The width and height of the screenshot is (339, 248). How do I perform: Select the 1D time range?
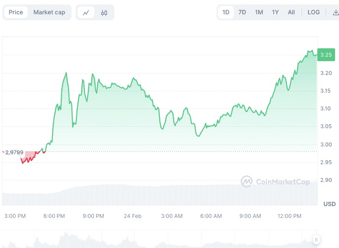pos(226,12)
